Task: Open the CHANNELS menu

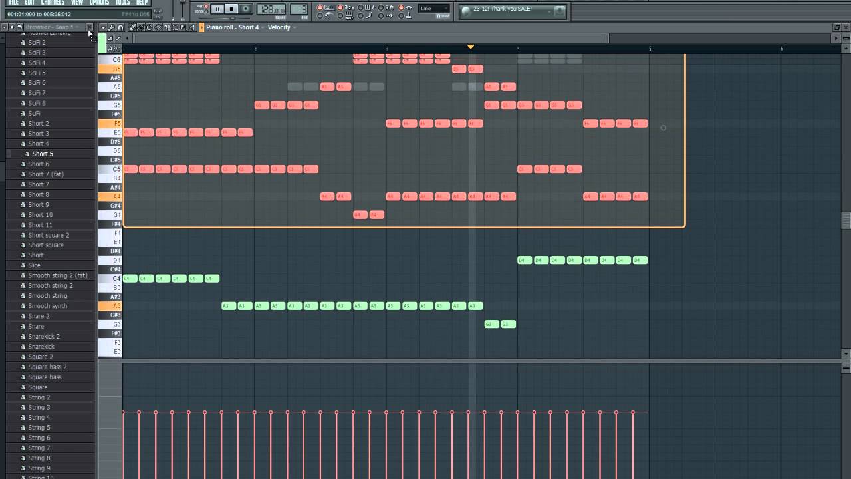Action: pos(53,3)
